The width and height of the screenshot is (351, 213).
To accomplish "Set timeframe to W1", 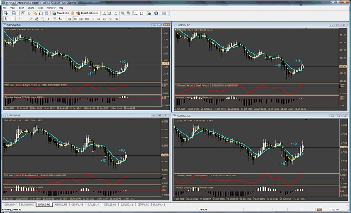I will tap(111, 19).
